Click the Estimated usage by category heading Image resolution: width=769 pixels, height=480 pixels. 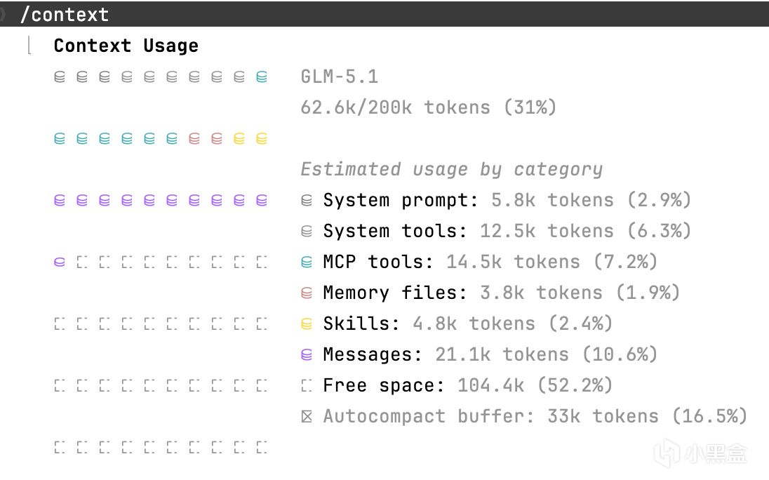451,169
